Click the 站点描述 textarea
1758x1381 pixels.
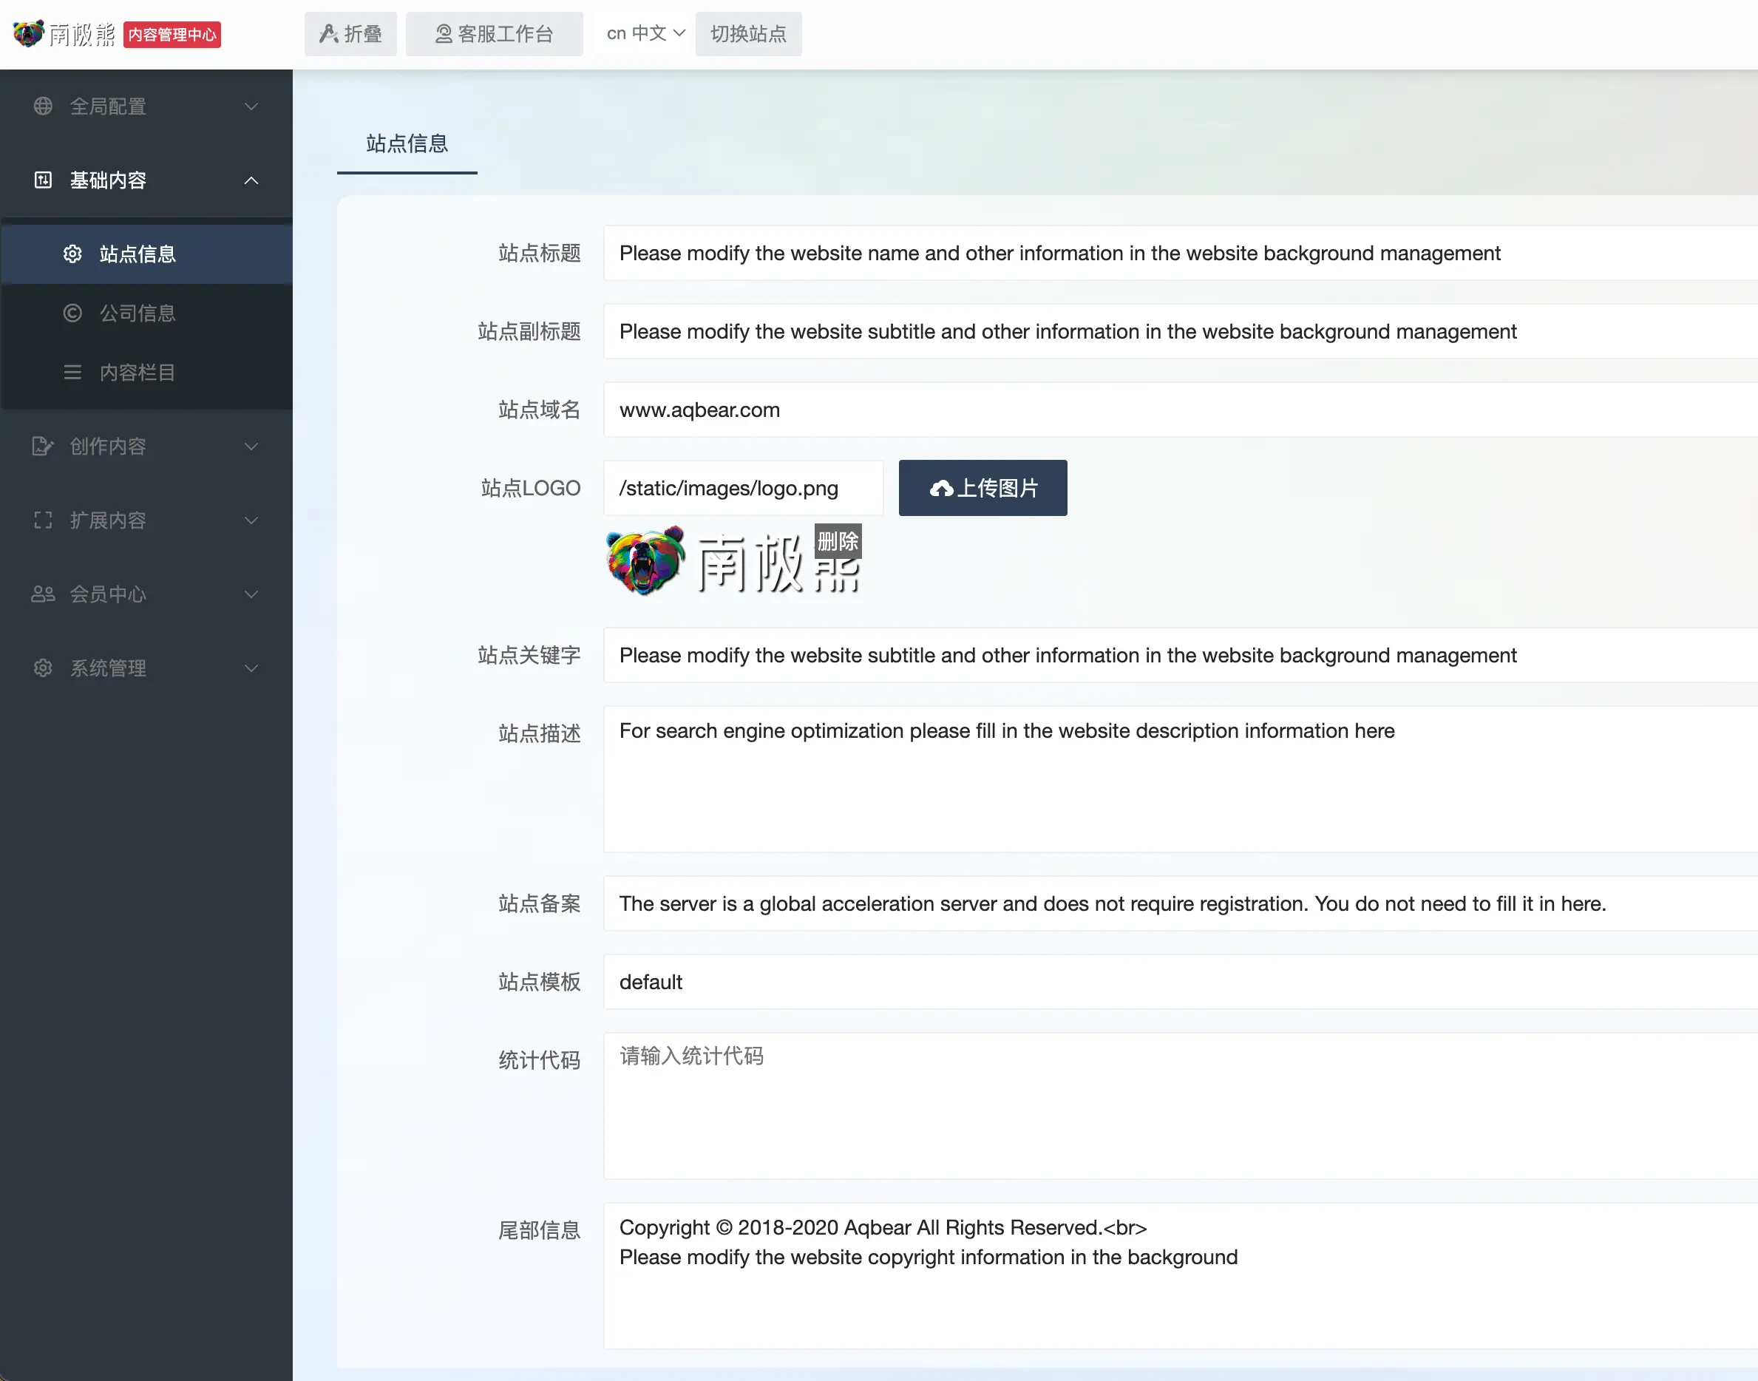click(x=1181, y=779)
